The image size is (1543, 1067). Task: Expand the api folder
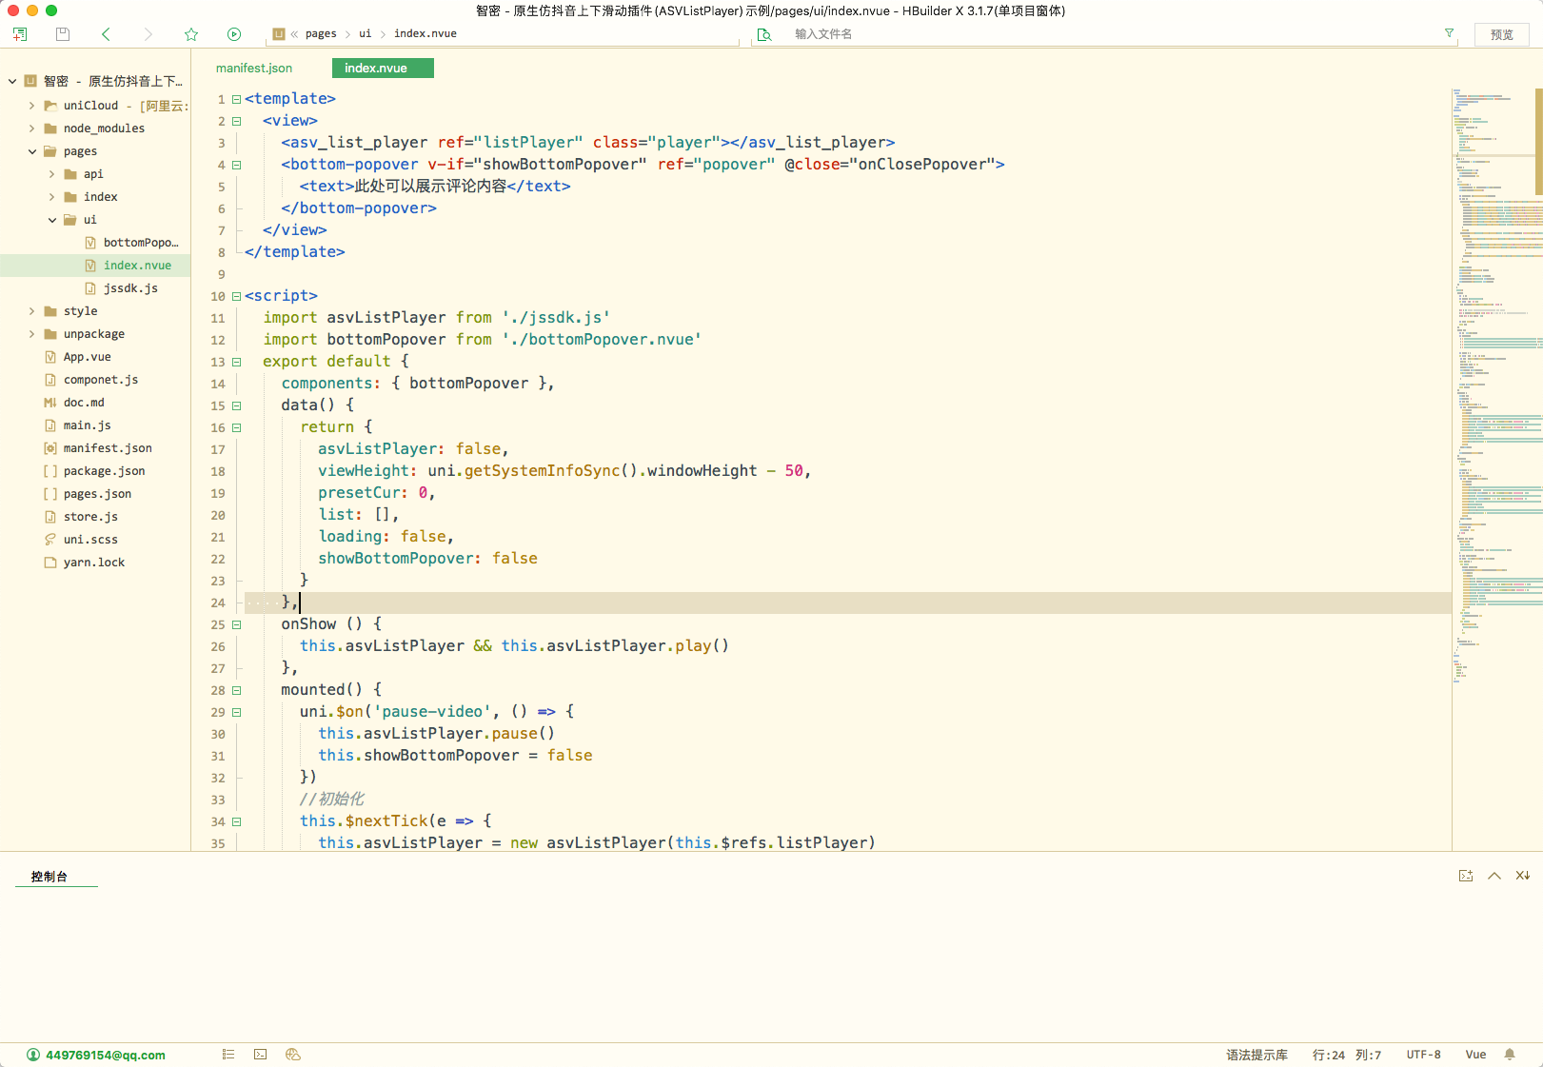point(51,174)
